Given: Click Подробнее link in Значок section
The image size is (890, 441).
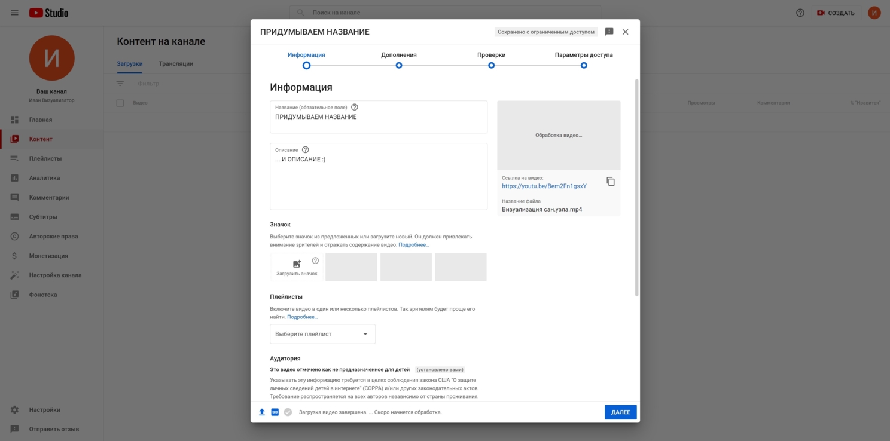Looking at the screenshot, I should point(414,245).
